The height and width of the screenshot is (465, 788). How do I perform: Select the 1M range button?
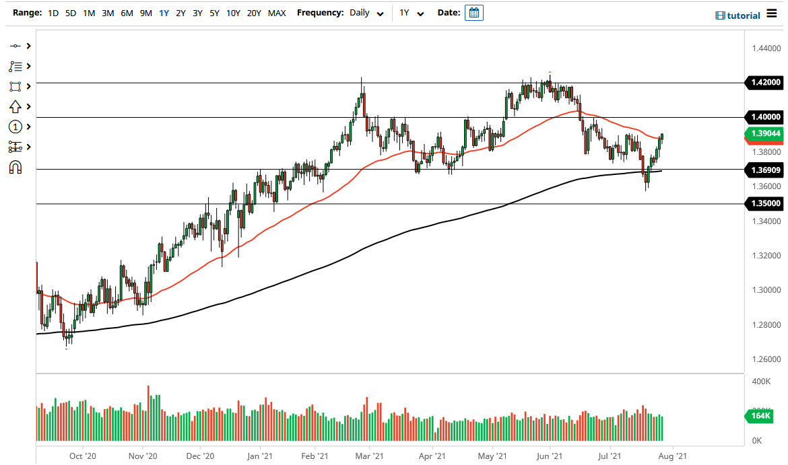click(x=88, y=13)
